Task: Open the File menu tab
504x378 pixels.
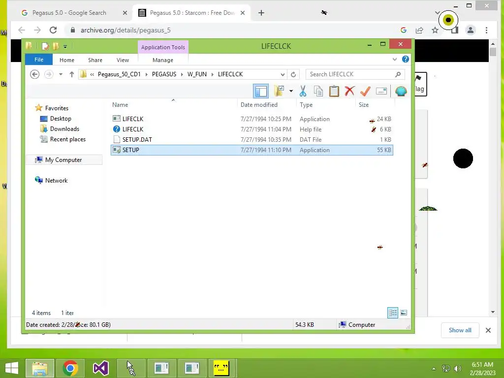Action: click(x=39, y=60)
